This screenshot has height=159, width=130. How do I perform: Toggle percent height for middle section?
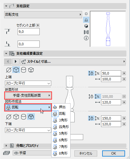tap(97, 96)
